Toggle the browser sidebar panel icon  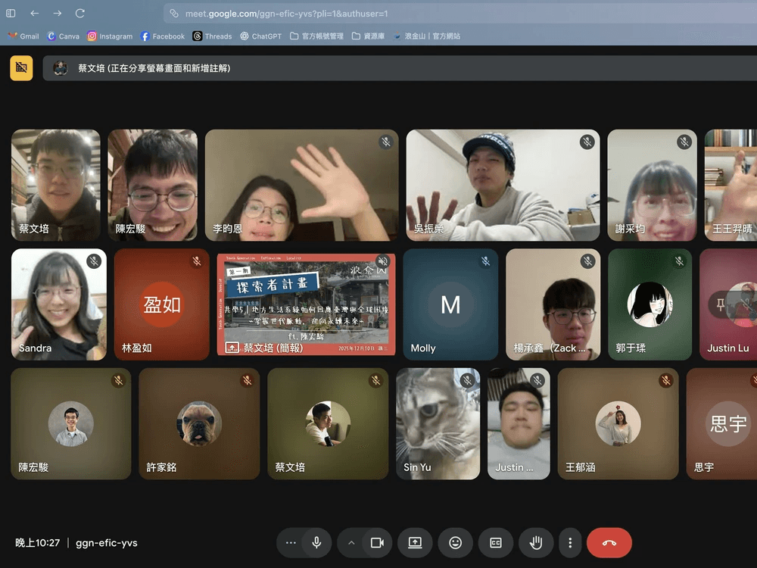11,14
